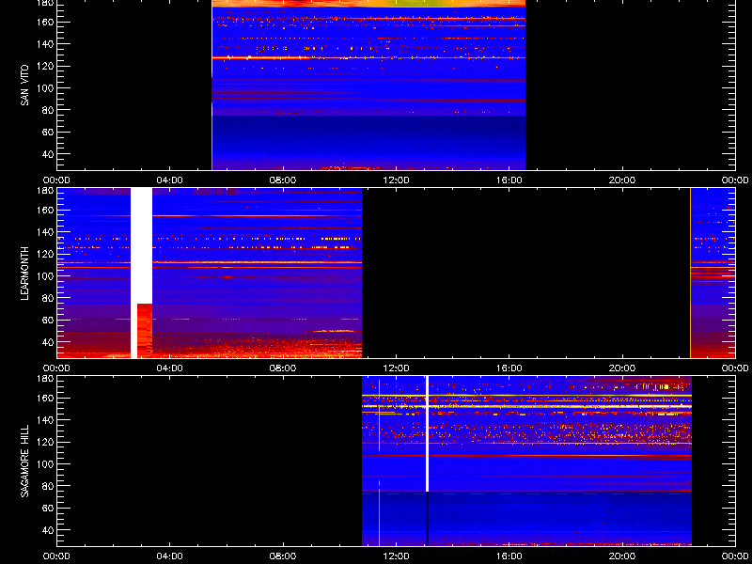Screen dimensions: 752x564
Task: Select 80 on Sagamore Hill frequency axis
Action: click(49, 486)
